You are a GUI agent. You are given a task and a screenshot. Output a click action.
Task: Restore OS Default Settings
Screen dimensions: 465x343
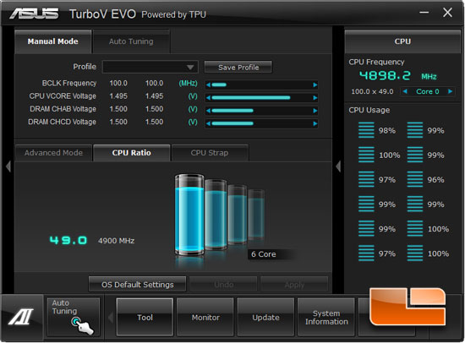[138, 285]
